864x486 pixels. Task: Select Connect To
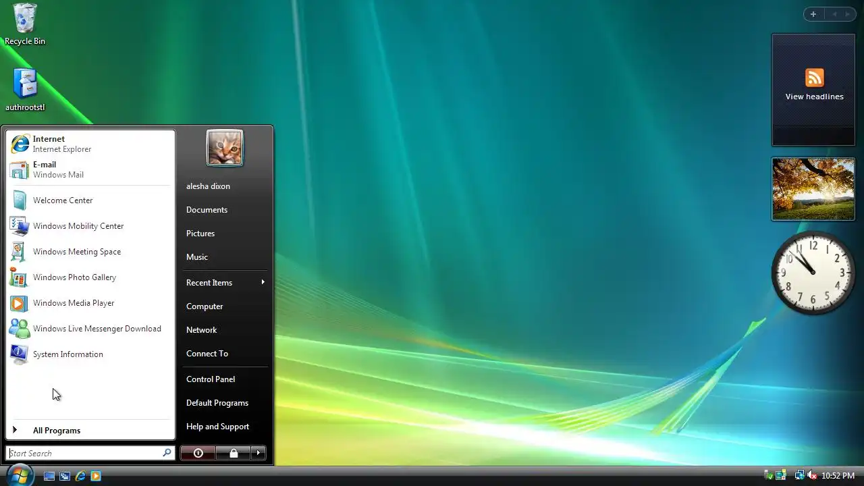click(x=224, y=354)
